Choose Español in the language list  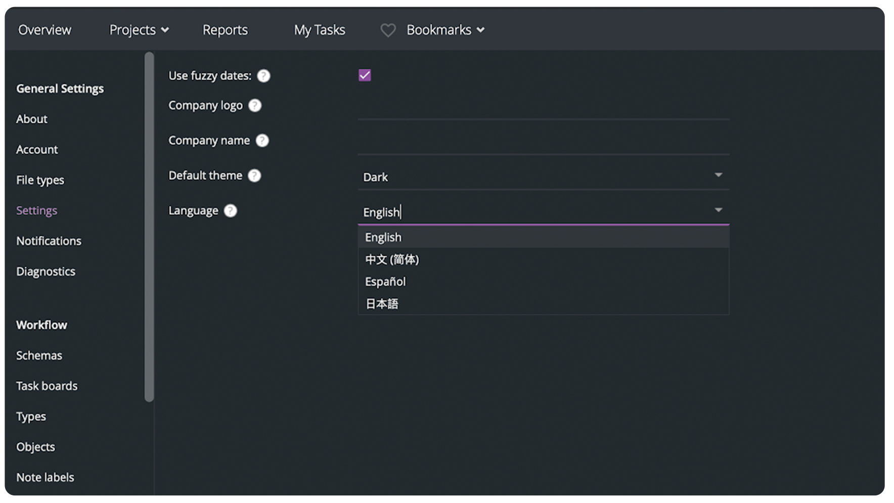pos(543,282)
